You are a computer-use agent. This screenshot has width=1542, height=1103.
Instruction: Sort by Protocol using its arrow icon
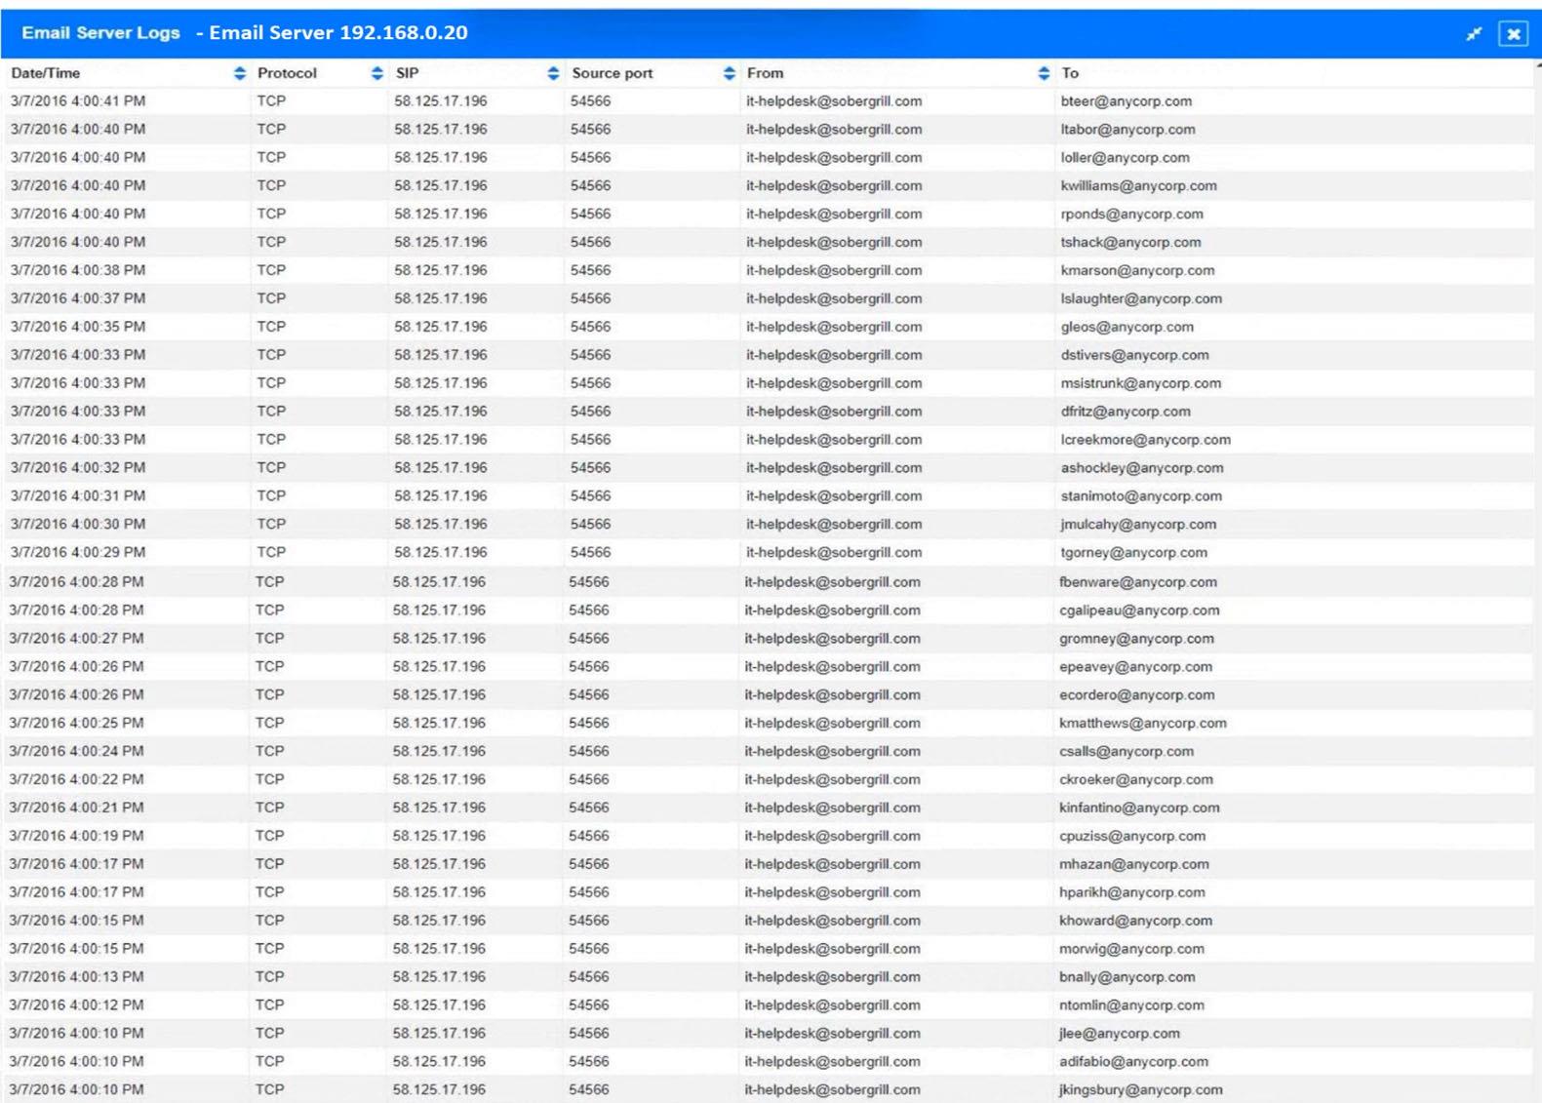376,73
